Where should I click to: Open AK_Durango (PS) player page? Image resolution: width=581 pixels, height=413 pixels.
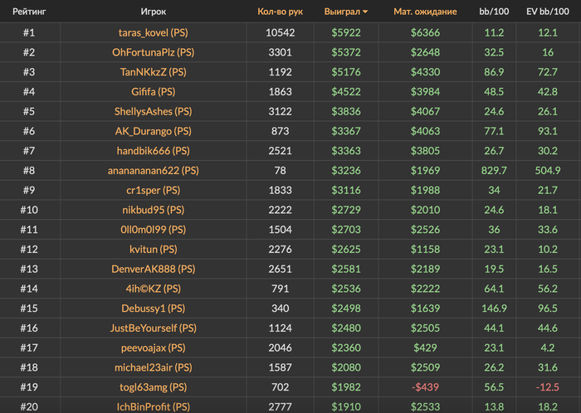[x=154, y=131]
